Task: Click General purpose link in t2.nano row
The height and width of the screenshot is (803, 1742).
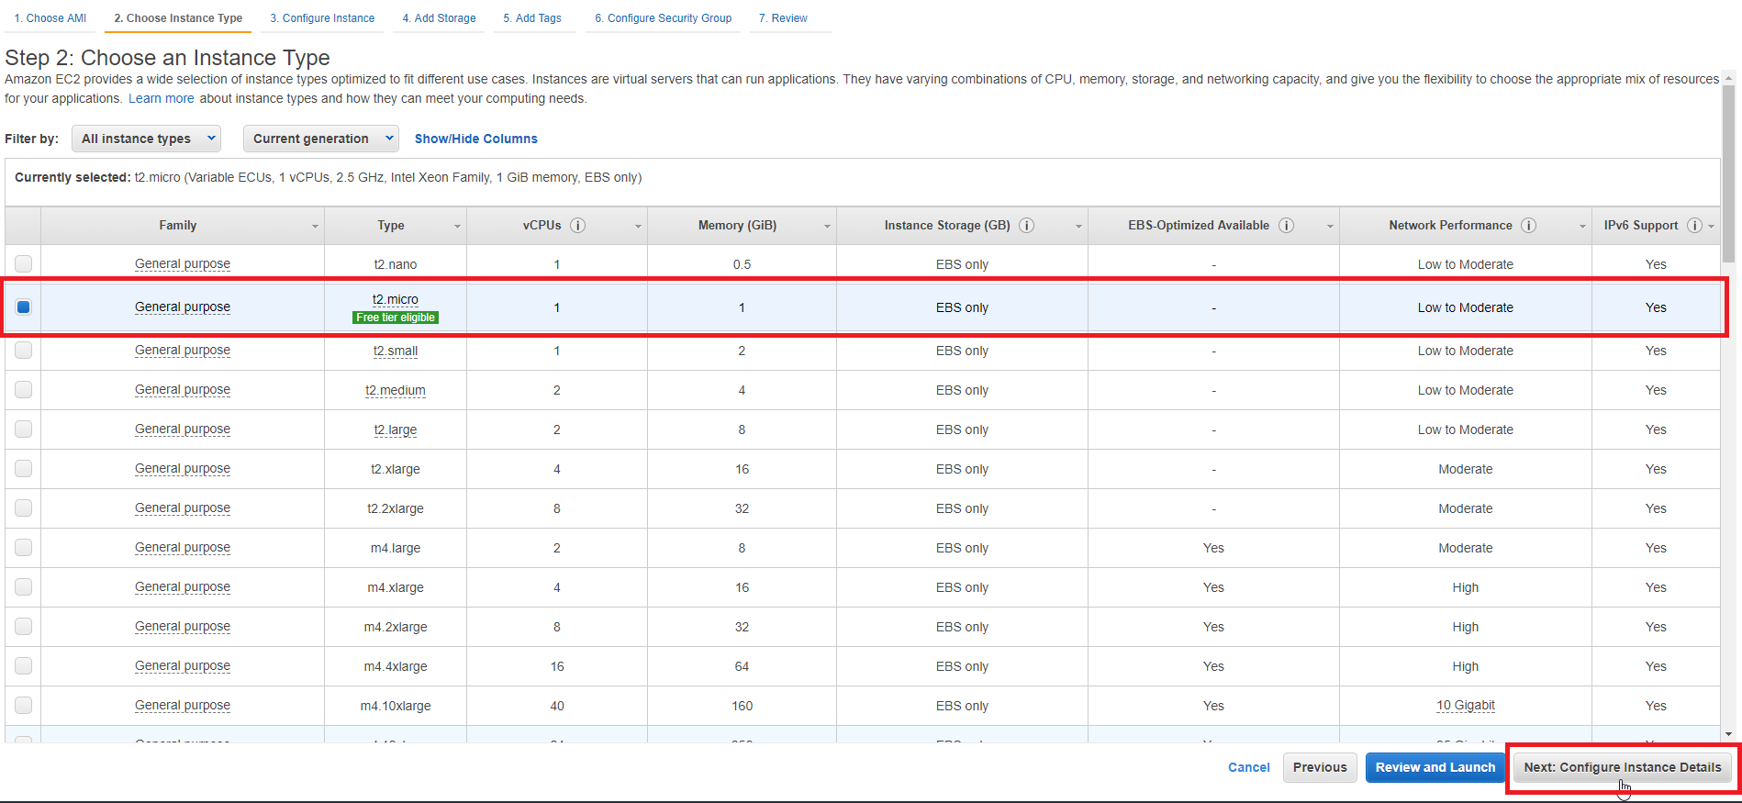Action: click(183, 263)
